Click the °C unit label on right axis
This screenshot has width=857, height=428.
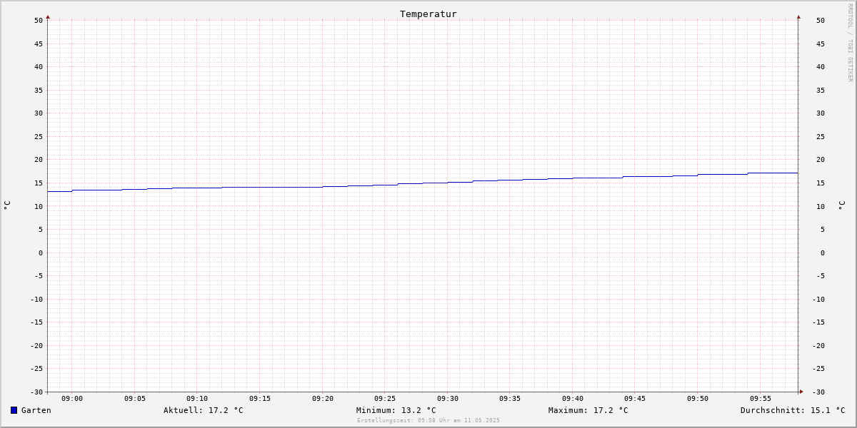point(841,205)
